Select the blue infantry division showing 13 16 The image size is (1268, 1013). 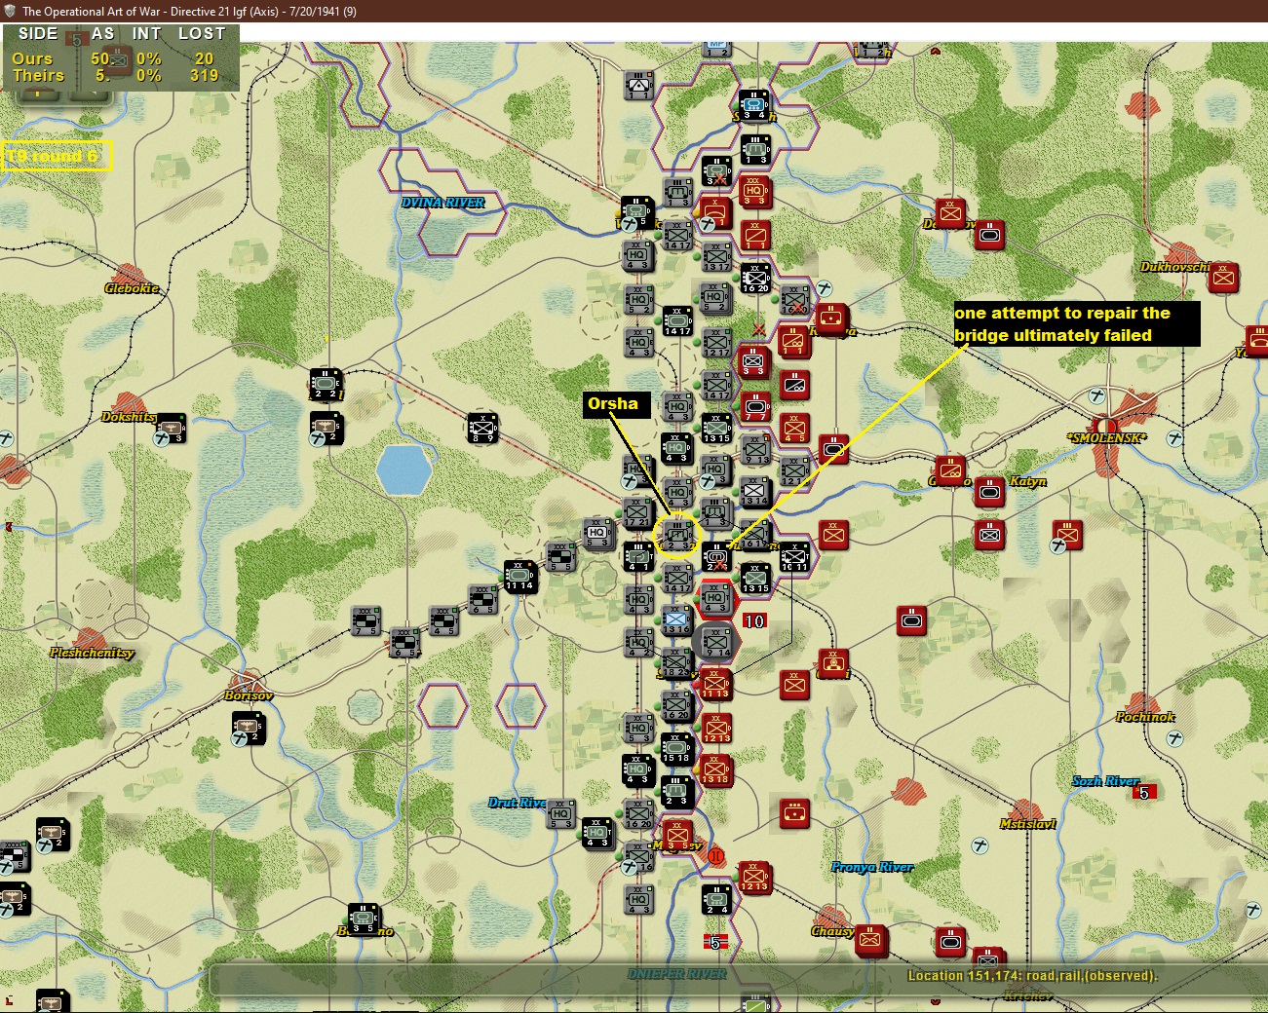pos(676,620)
